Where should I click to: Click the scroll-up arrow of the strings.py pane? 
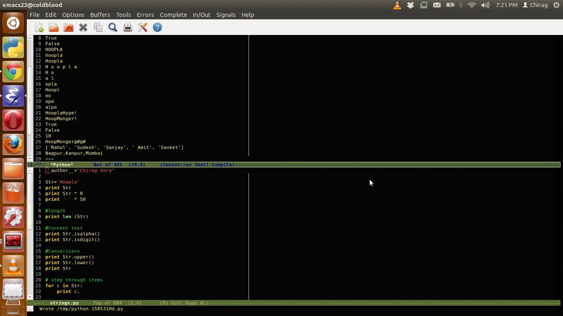click(x=30, y=170)
